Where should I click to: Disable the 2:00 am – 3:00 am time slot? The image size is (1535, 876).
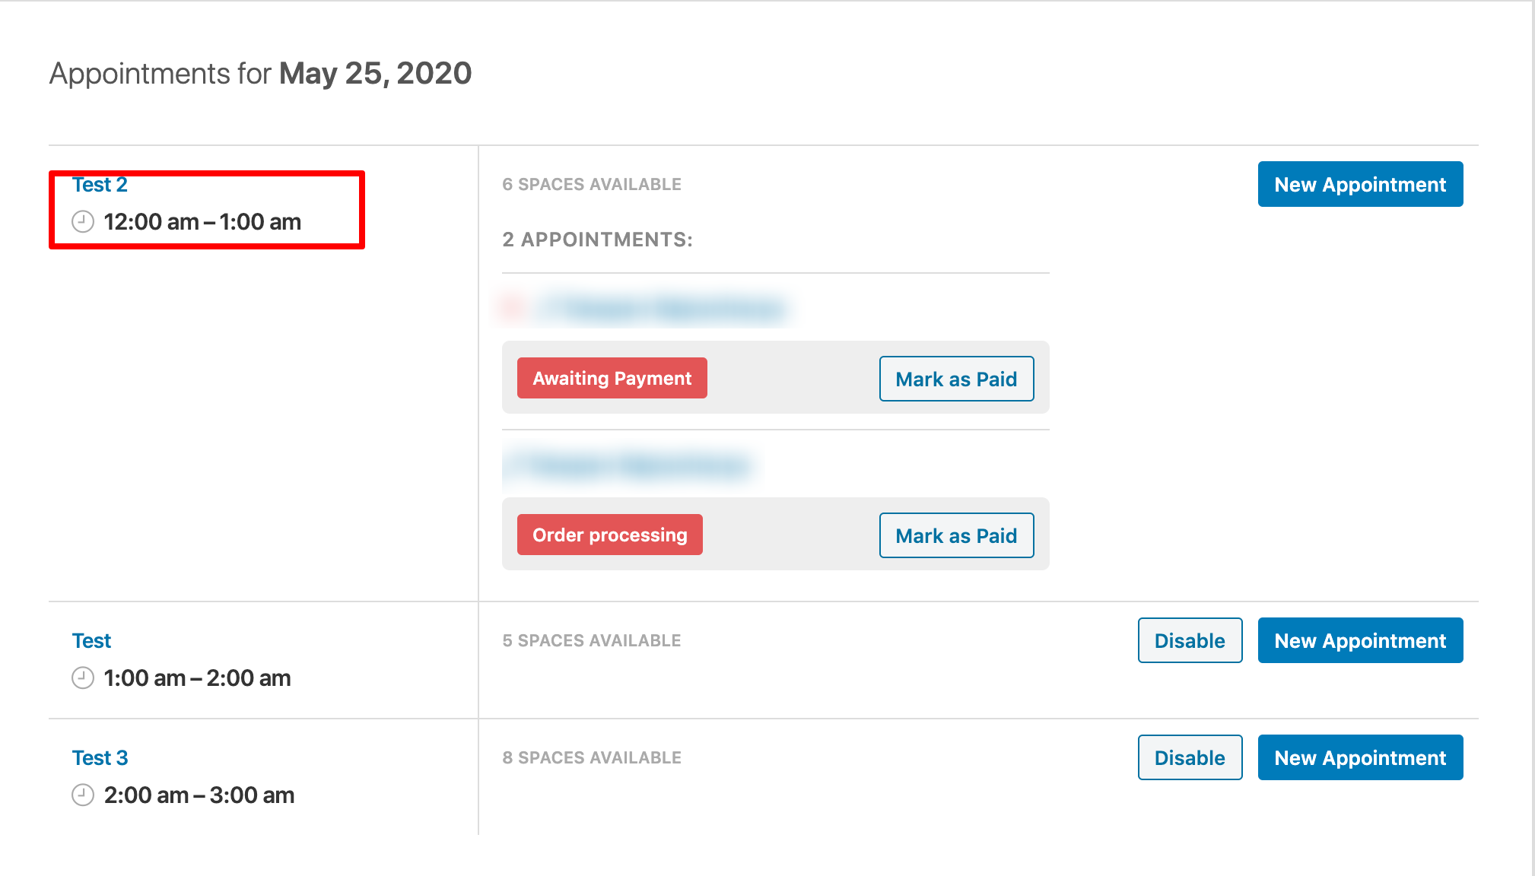1190,757
